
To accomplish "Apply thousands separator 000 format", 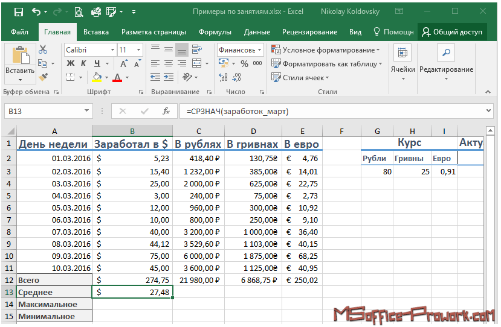I will coord(257,63).
